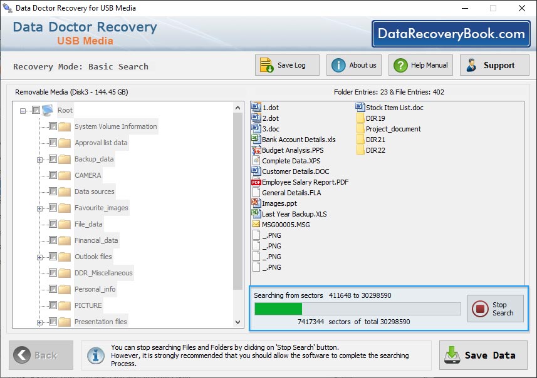Image resolution: width=537 pixels, height=378 pixels.
Task: Expand the Outlook files folder node
Action: (39, 257)
